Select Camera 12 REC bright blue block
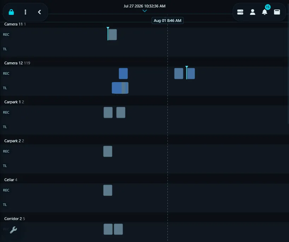This screenshot has height=242, width=289. click(123, 74)
